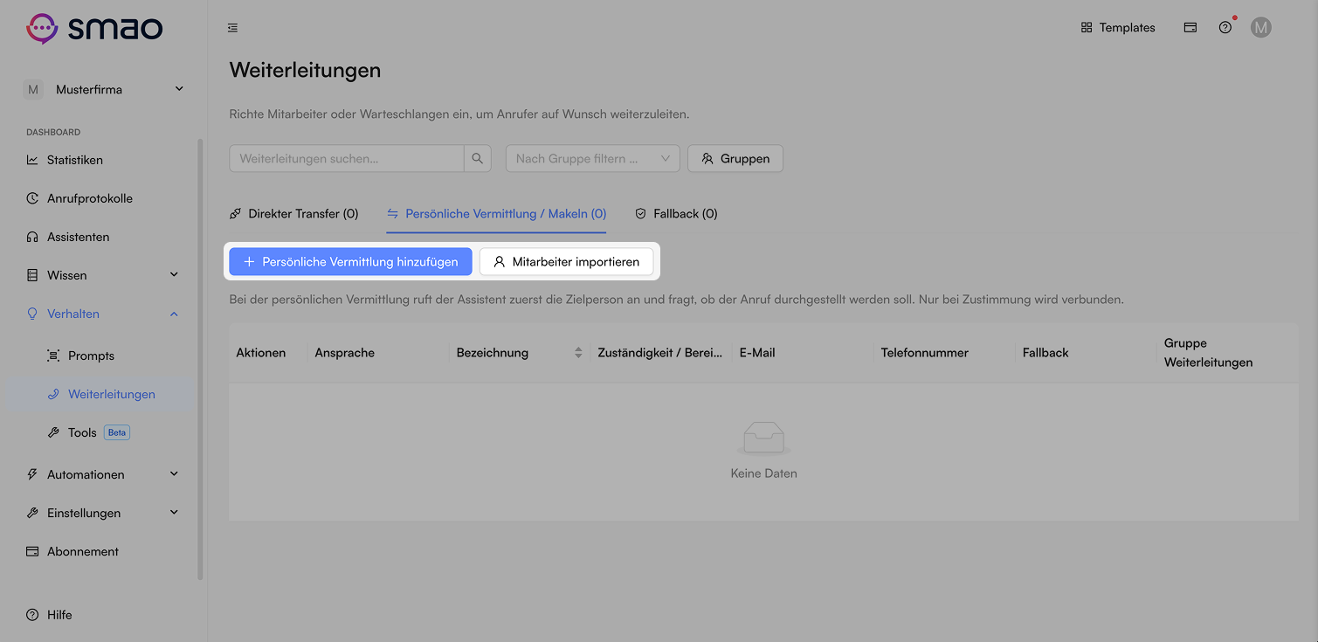This screenshot has width=1318, height=642.
Task: Sort by the Bezeichnung column arrows
Action: [x=578, y=353]
